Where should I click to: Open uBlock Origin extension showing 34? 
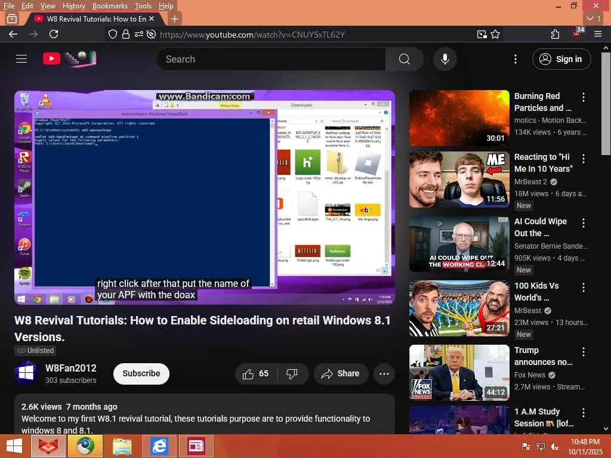click(x=577, y=33)
